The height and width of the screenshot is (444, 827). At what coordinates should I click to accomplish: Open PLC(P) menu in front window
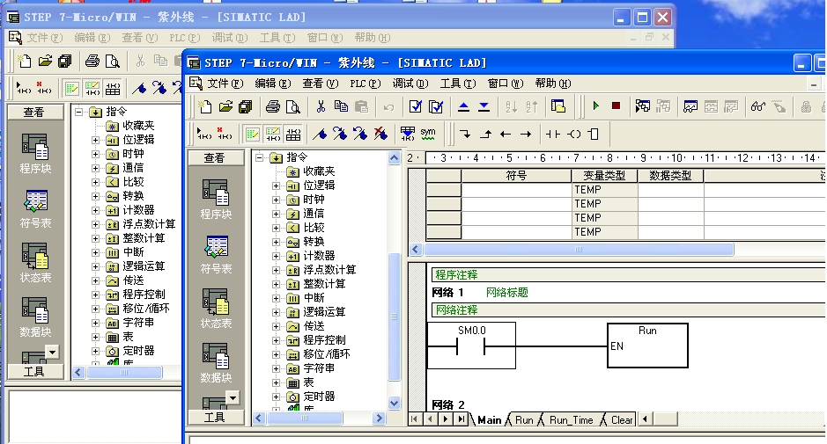[x=365, y=84]
